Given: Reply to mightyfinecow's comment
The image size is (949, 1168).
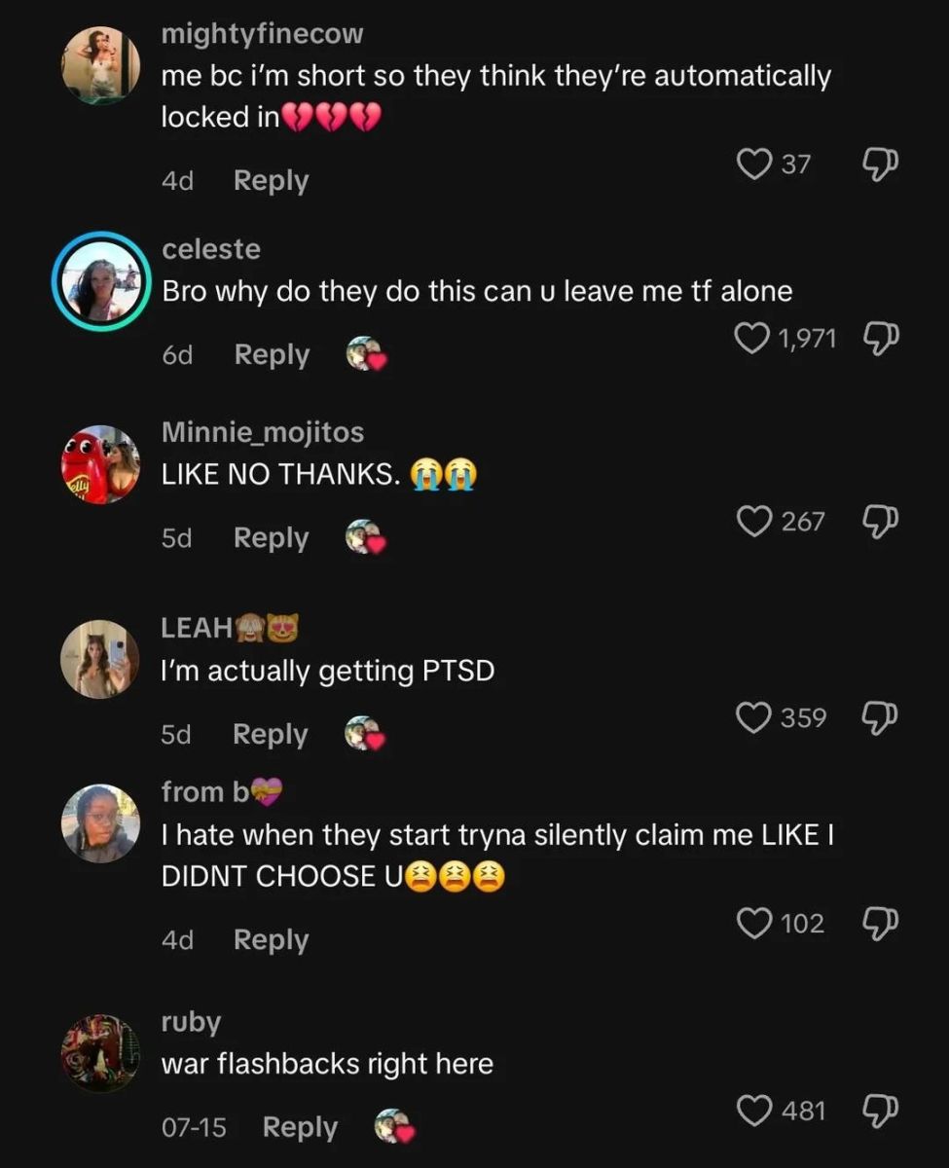Looking at the screenshot, I should [271, 181].
